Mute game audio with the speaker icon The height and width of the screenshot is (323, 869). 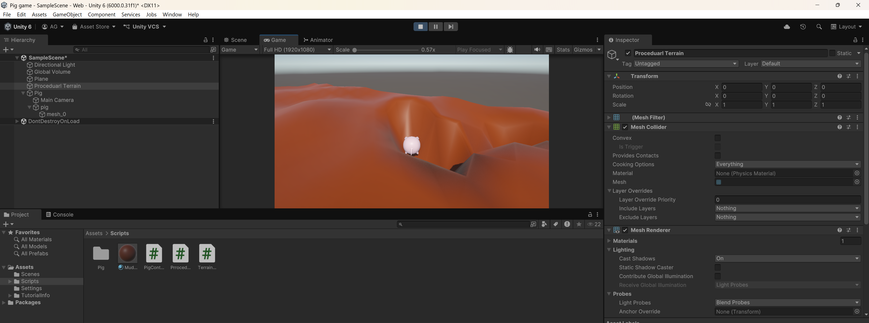pos(537,49)
